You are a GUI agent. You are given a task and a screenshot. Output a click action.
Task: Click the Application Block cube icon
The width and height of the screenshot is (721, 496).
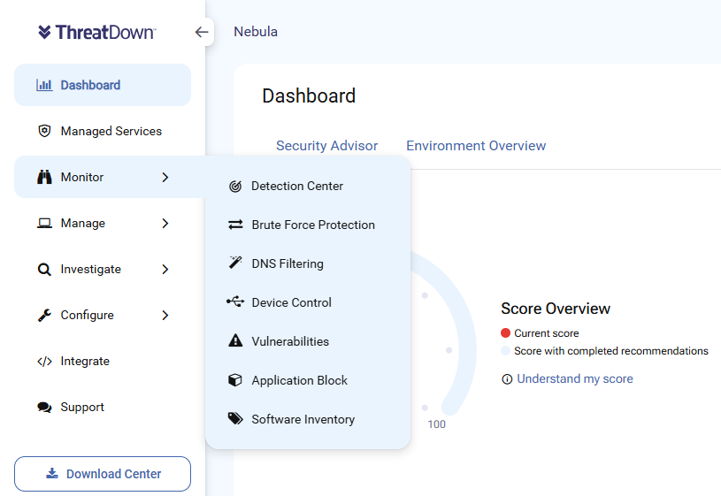pos(235,380)
